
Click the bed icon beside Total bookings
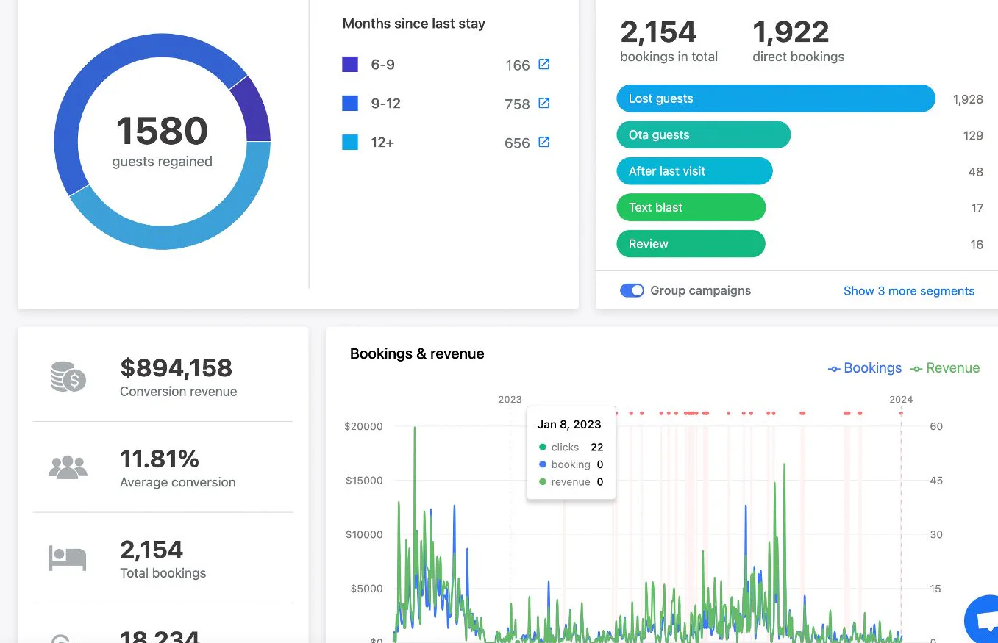point(68,558)
